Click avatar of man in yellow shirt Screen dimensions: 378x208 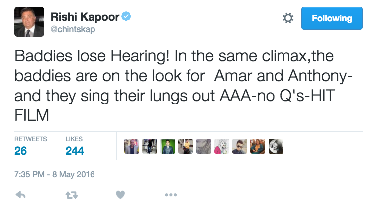pyautogui.click(x=186, y=146)
